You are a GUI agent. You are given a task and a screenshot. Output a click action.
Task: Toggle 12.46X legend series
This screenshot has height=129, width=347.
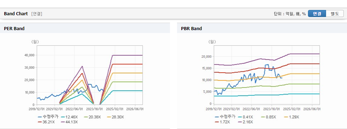(70, 117)
